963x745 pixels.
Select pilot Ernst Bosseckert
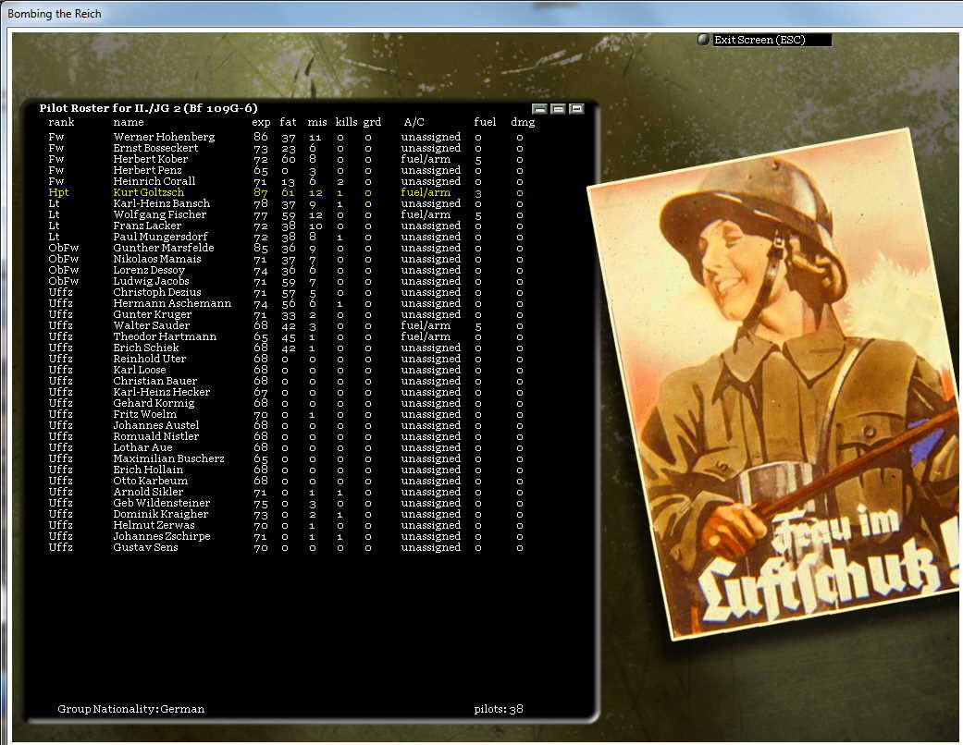[x=155, y=148]
